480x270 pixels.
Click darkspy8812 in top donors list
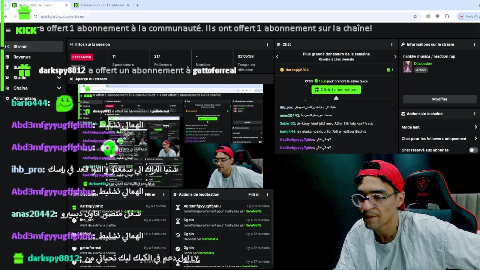tap(297, 70)
